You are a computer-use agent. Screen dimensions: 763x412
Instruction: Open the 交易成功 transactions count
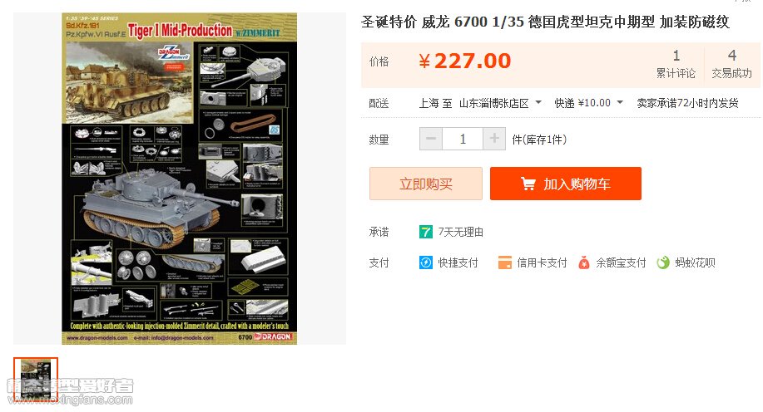(732, 64)
